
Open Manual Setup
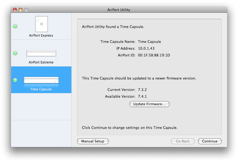click(93, 141)
